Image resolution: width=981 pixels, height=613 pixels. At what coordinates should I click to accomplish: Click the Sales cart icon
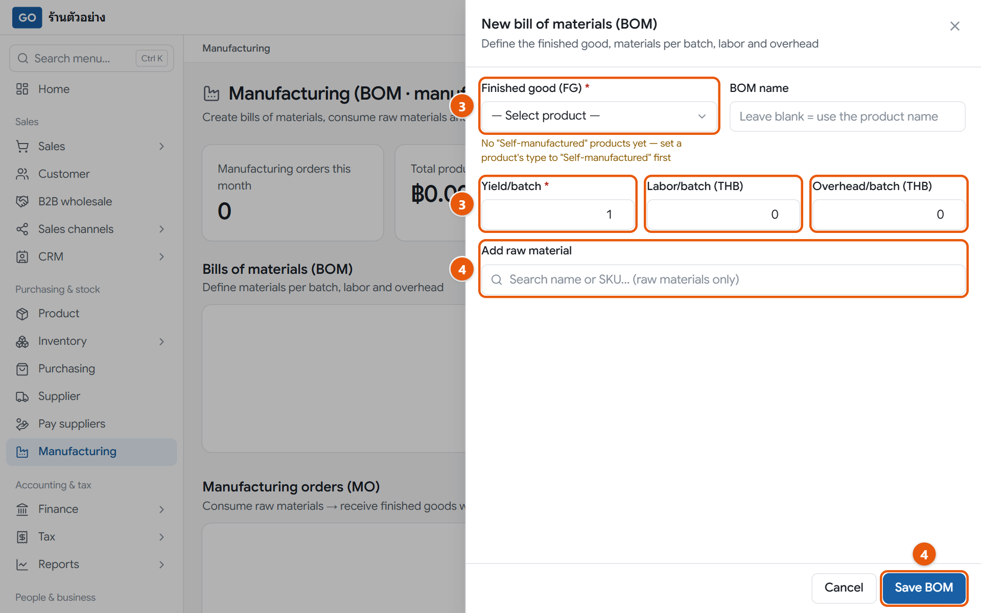[x=22, y=146]
